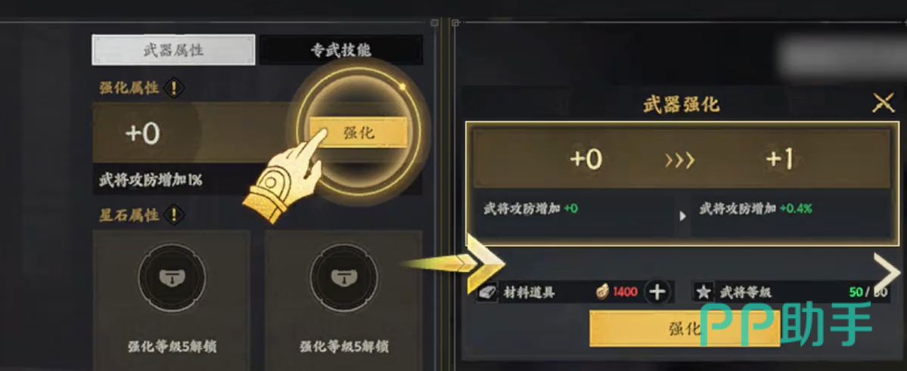Switch to the 武器属性 tab
Screen dimensions: 907x371
click(173, 50)
